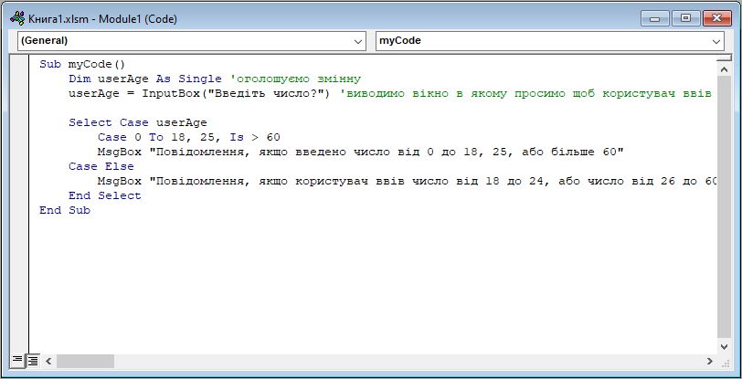Switch to Full Module View button
This screenshot has width=742, height=379.
point(33,361)
